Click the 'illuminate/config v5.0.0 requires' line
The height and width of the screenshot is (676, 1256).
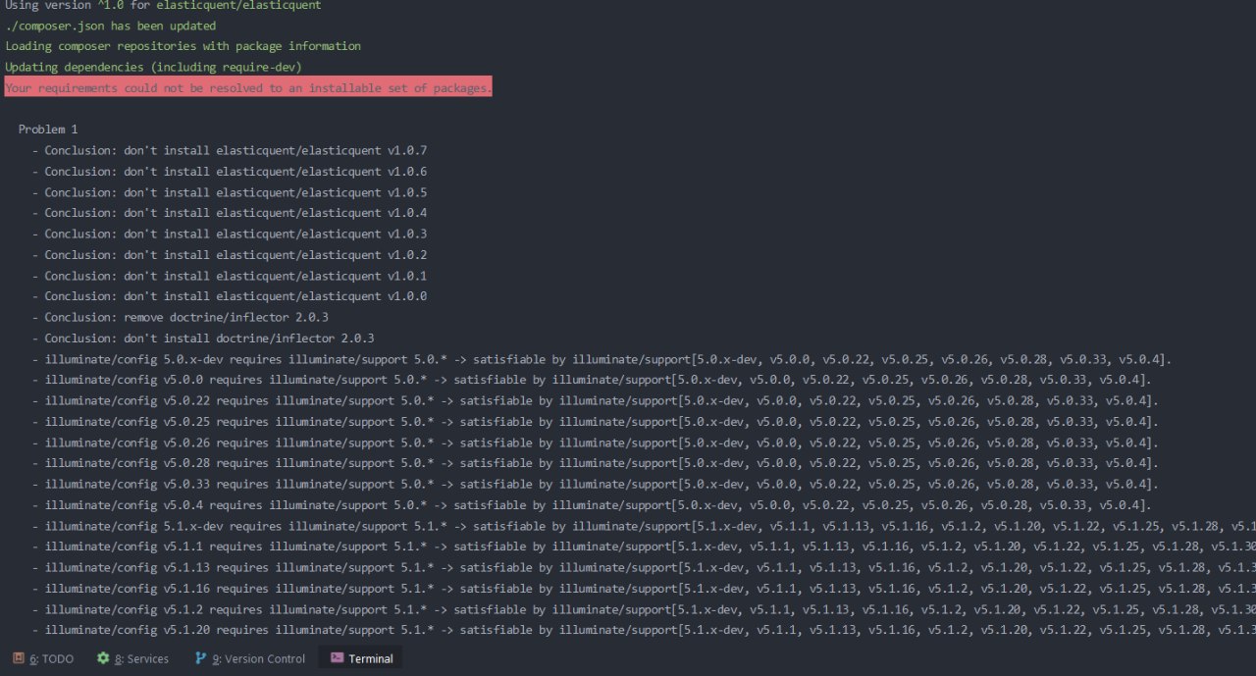592,380
